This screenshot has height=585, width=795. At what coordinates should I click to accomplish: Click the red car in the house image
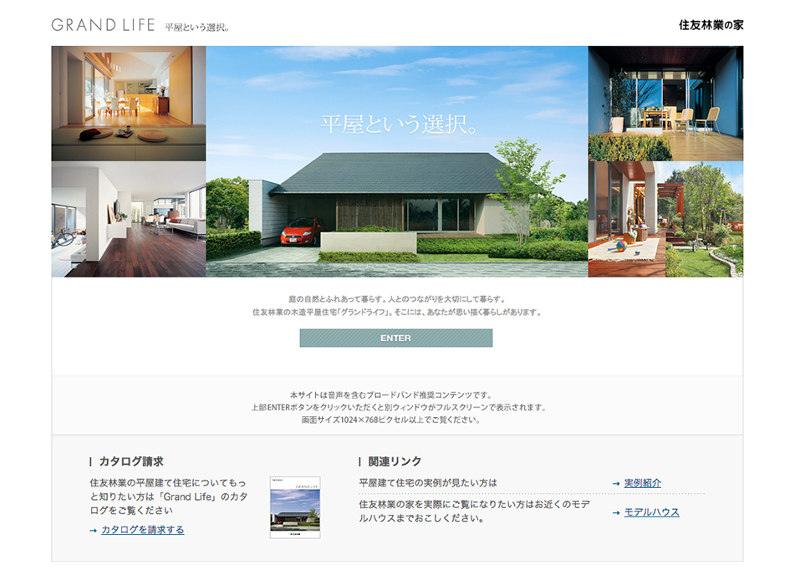(x=302, y=231)
